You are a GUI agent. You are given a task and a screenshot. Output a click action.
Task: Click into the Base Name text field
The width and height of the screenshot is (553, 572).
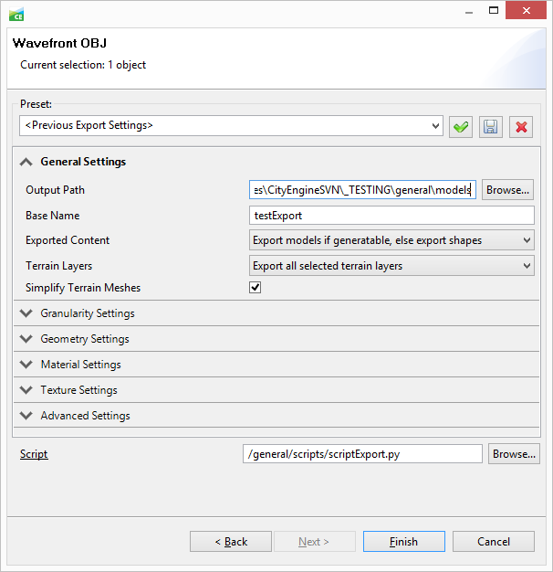coord(391,216)
